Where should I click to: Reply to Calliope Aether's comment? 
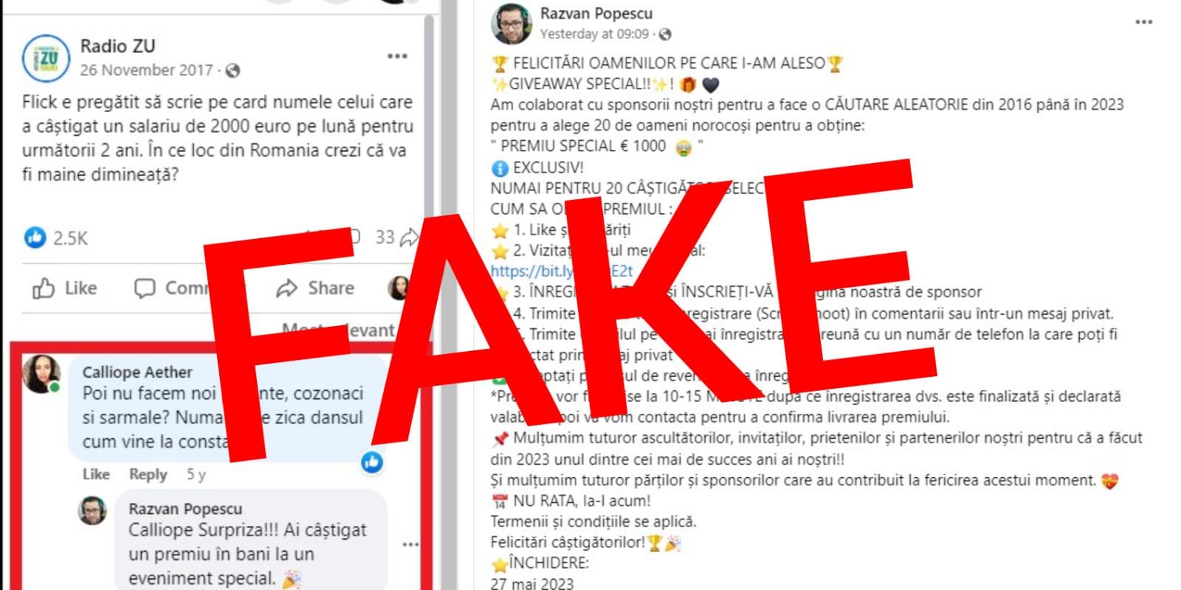pyautogui.click(x=148, y=474)
